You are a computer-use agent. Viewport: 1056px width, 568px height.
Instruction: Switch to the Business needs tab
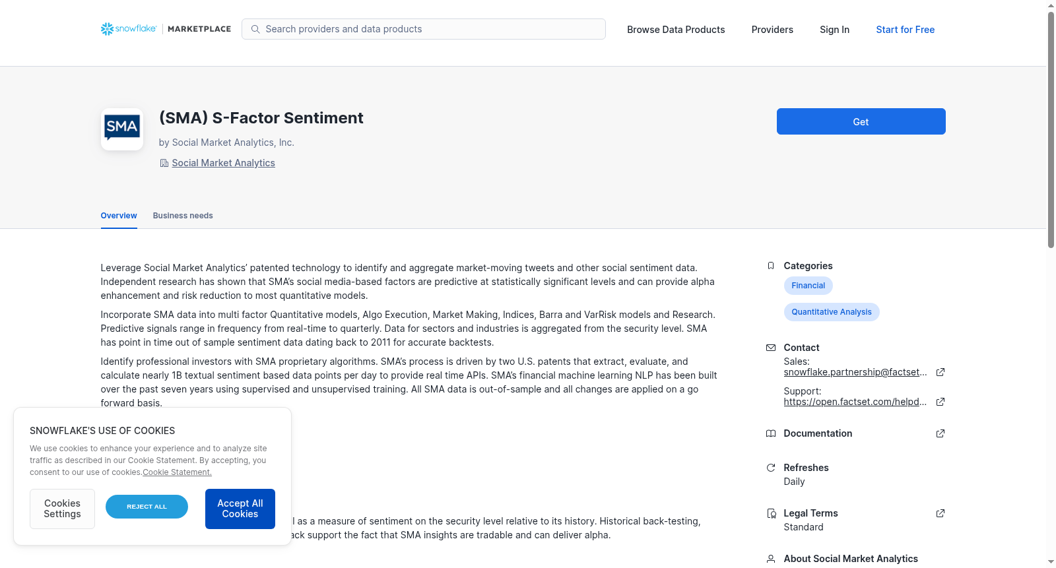183,216
